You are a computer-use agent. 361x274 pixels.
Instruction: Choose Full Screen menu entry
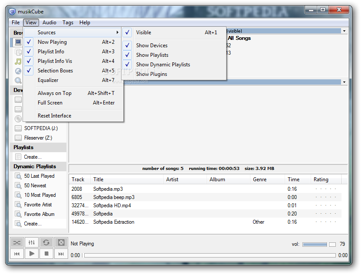click(73, 103)
